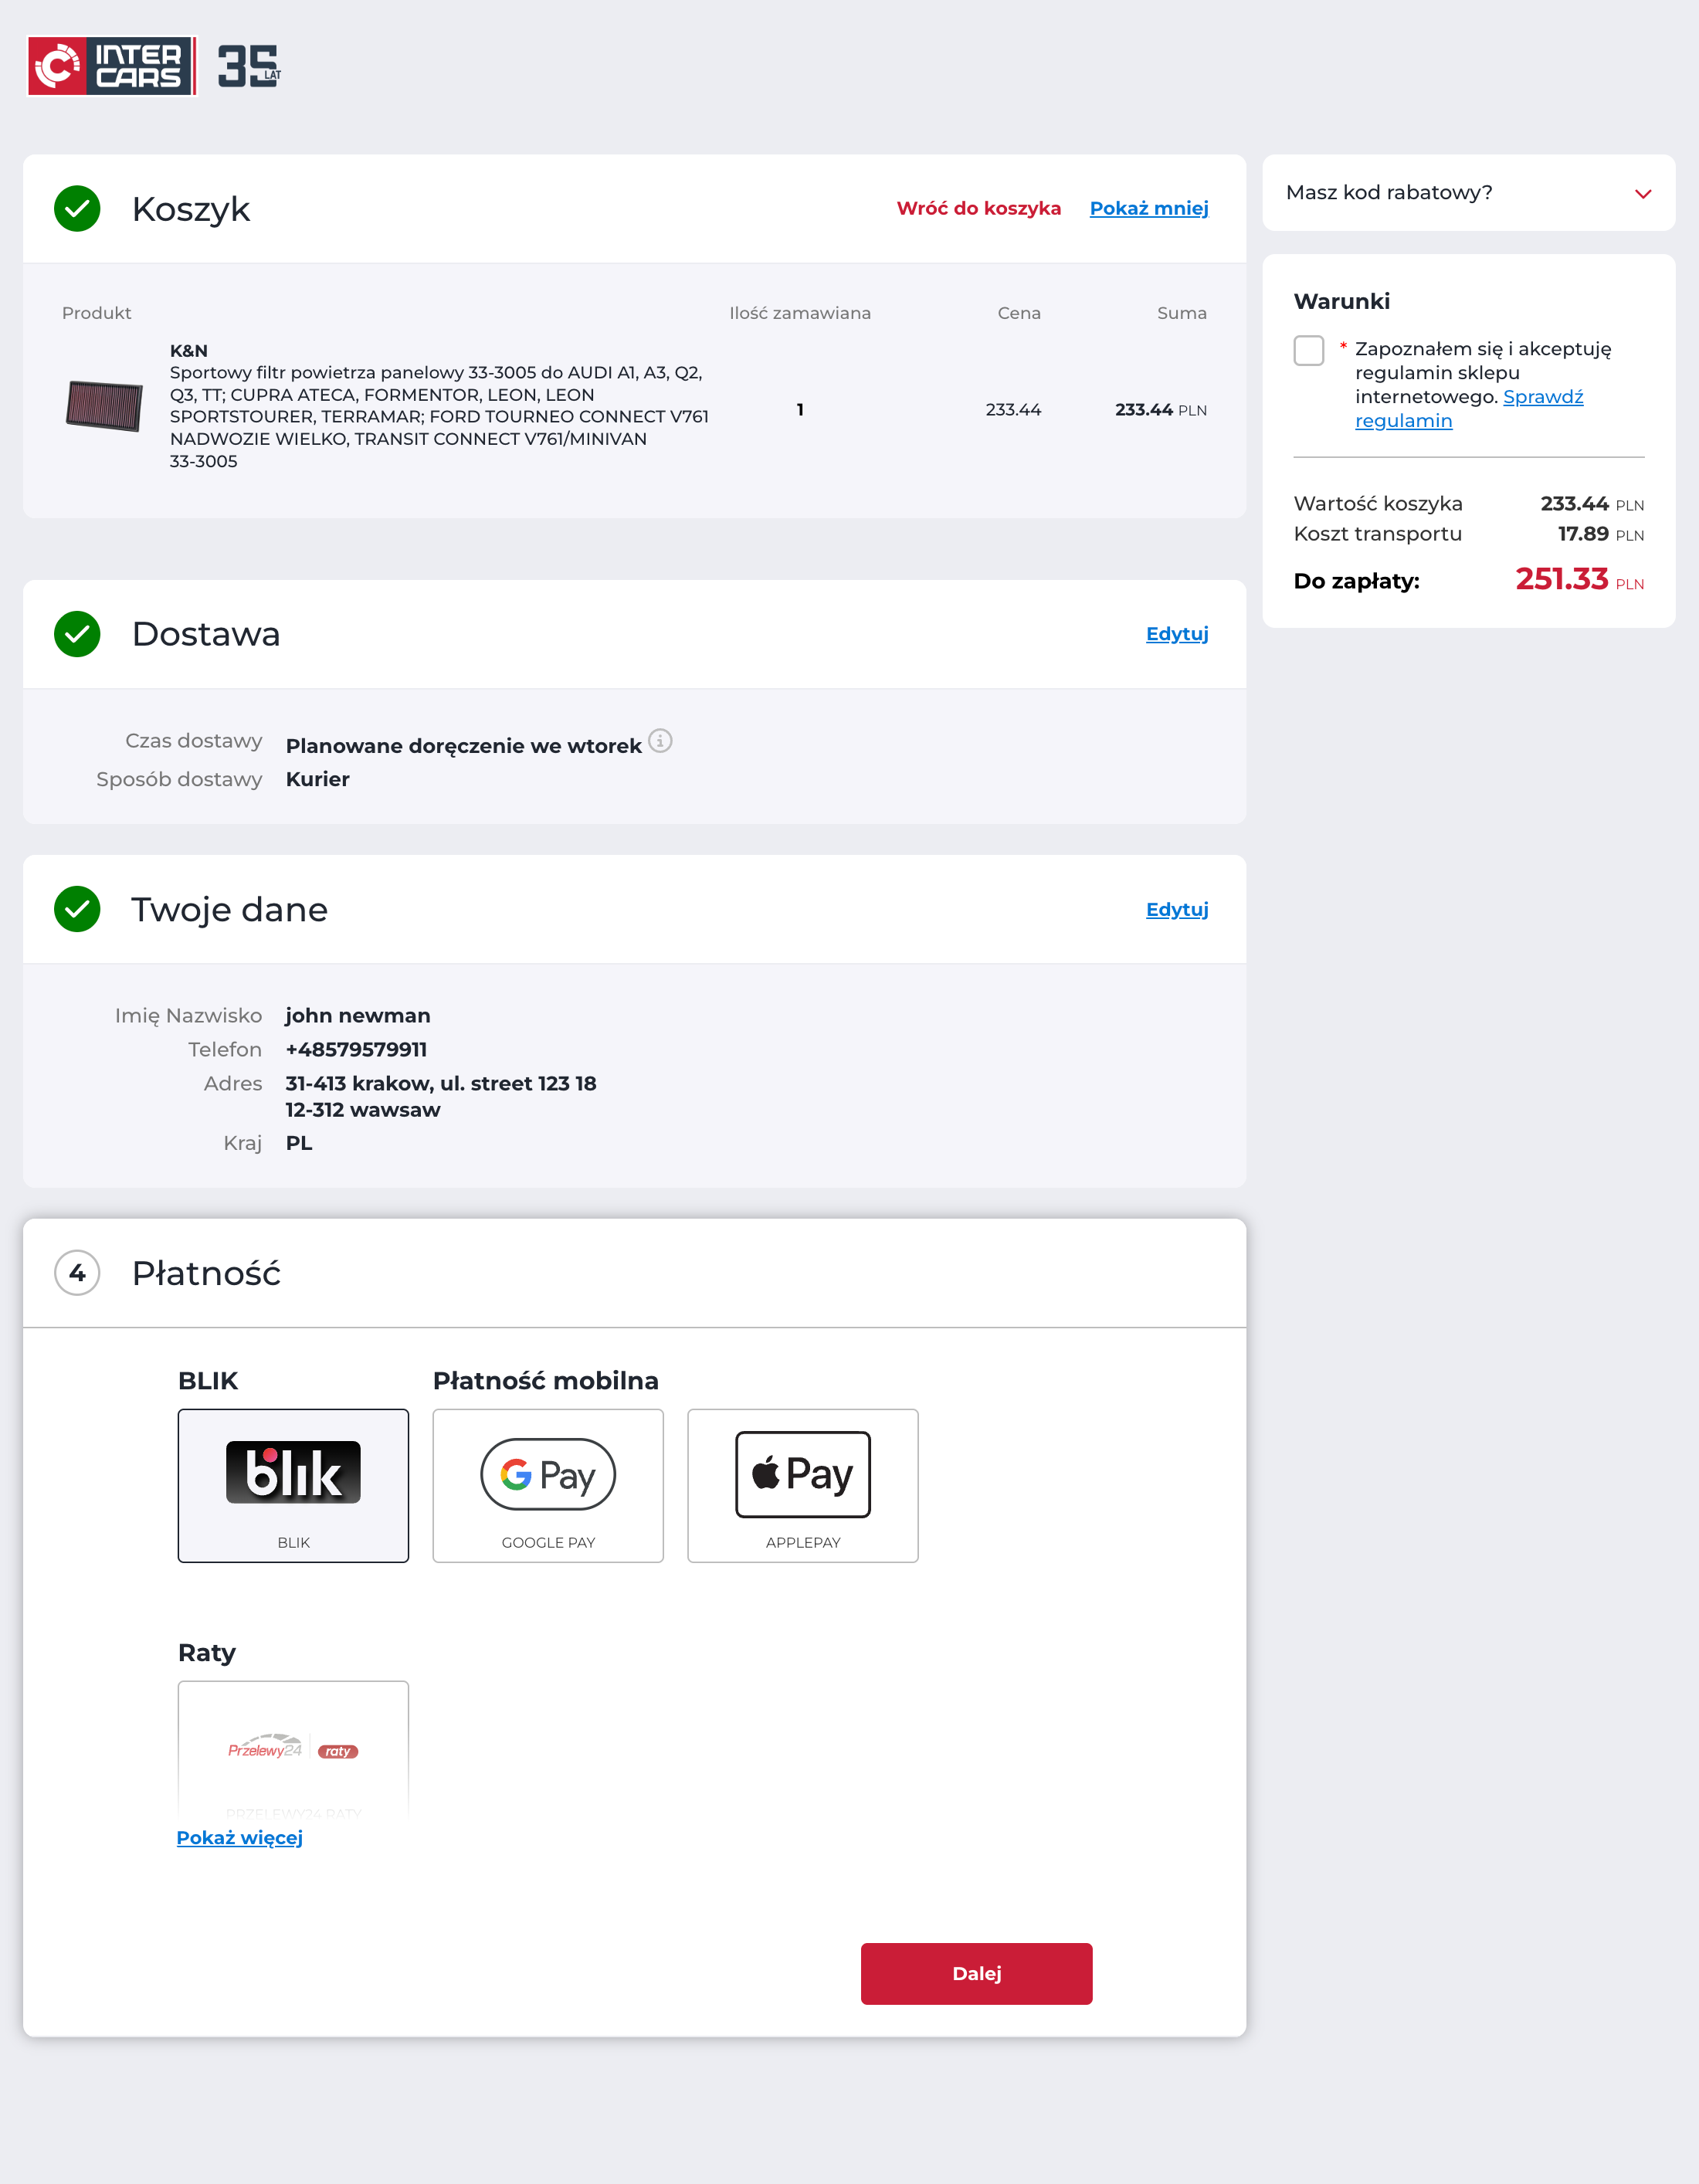The image size is (1699, 2184).
Task: Click the green checkmark beside Koszyk
Action: click(77, 208)
